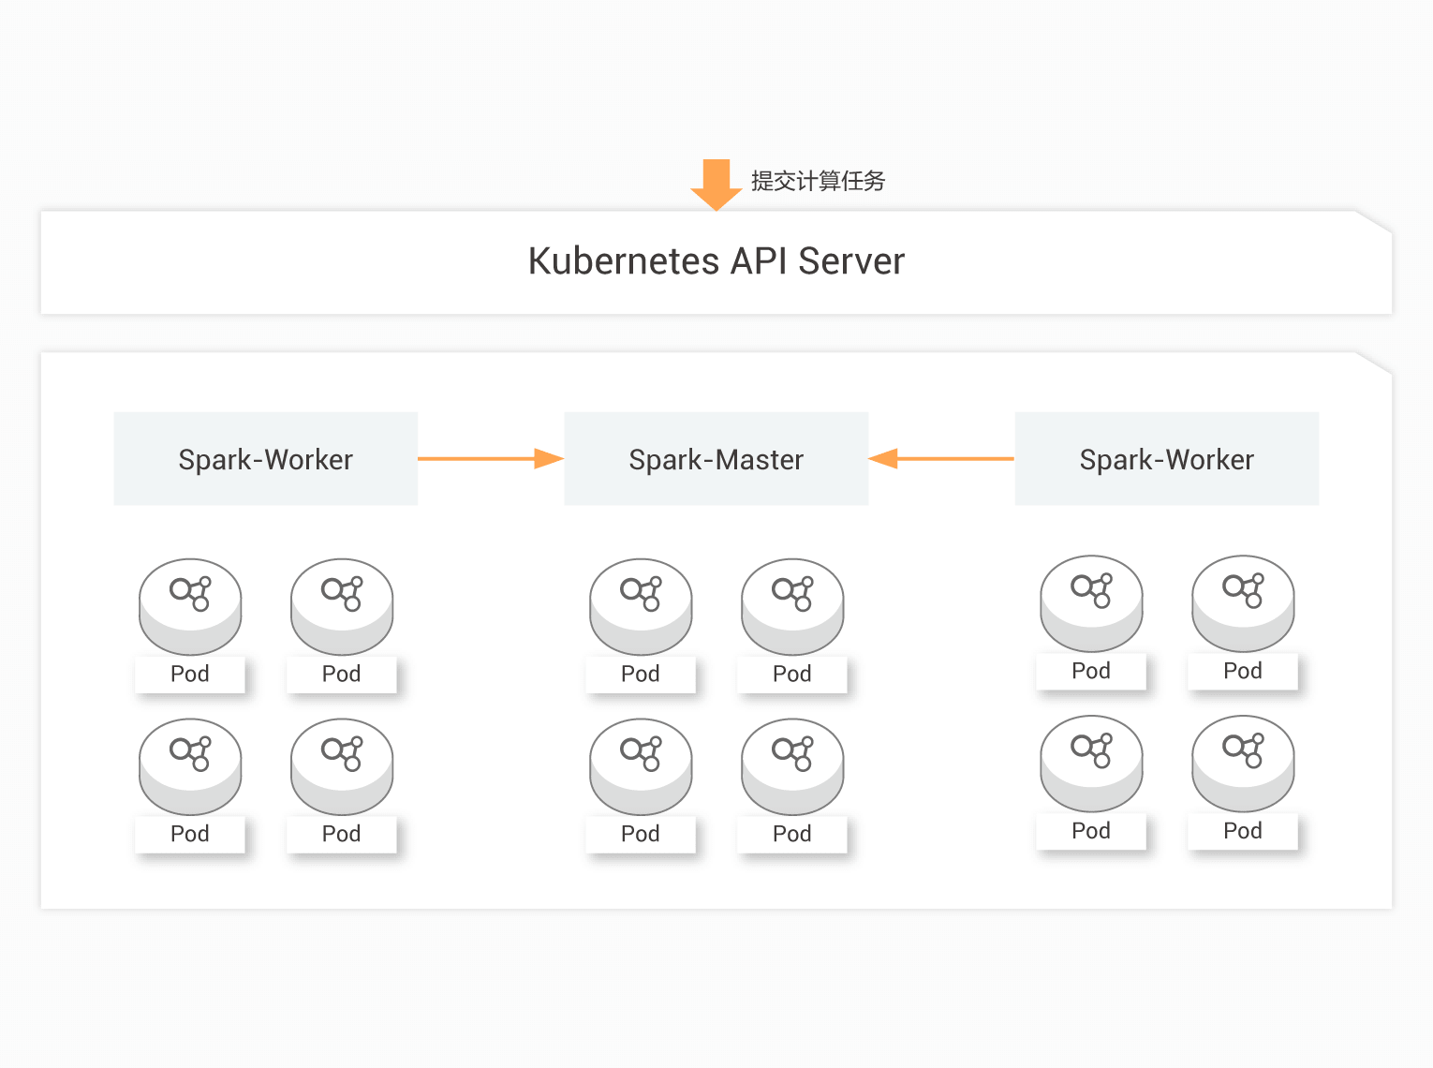Select the right Spark-Worker box

[x=1166, y=459]
